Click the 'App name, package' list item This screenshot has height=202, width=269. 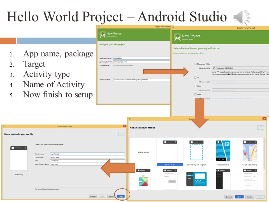click(x=58, y=54)
